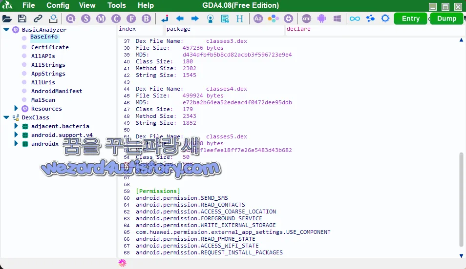Select AndroidManifest in the tree
The image size is (466, 269).
click(57, 91)
